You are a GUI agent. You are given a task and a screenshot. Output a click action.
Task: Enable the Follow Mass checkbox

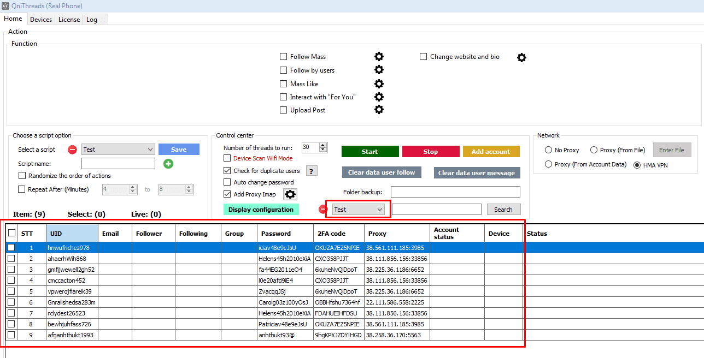tap(283, 57)
